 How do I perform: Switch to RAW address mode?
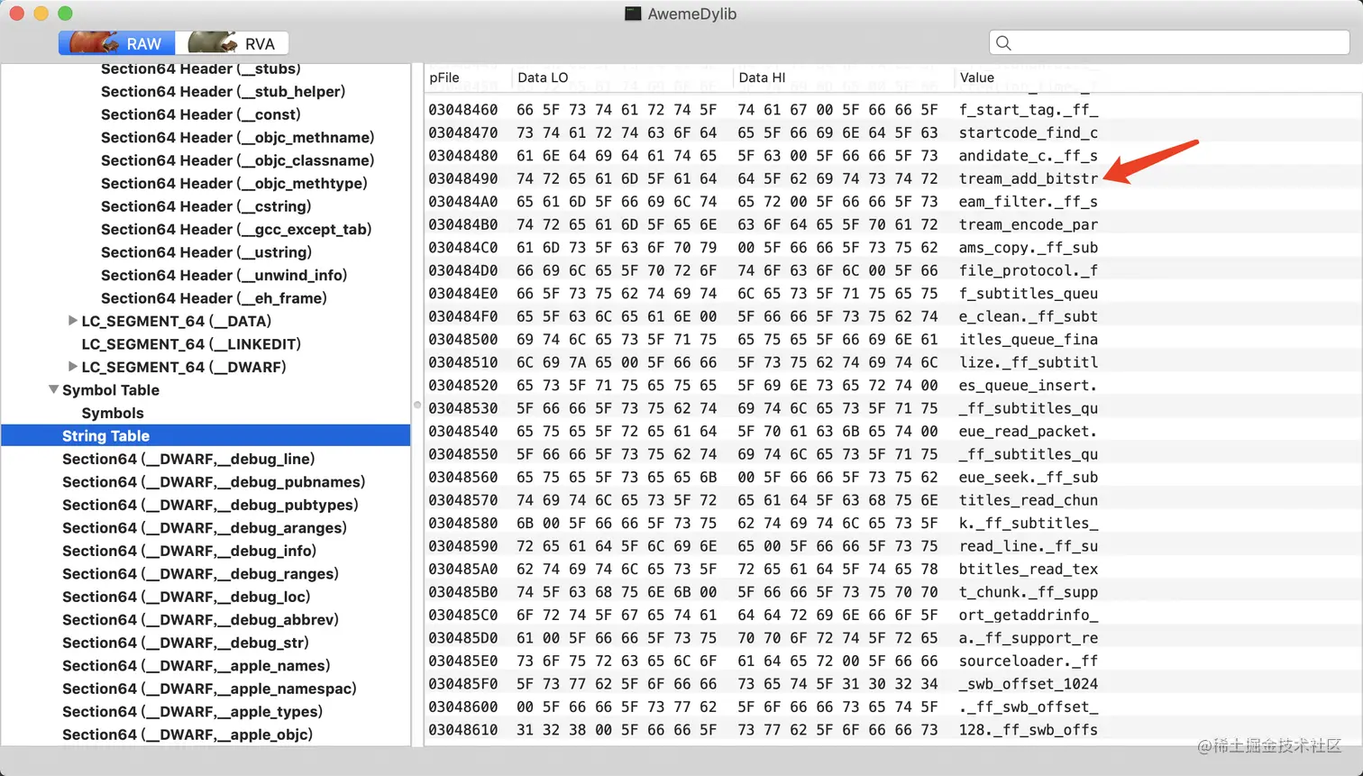pyautogui.click(x=116, y=43)
